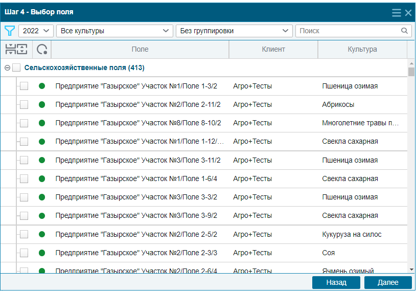Collapse the Сельскохозяйственные поля group
416x291 pixels.
point(8,68)
